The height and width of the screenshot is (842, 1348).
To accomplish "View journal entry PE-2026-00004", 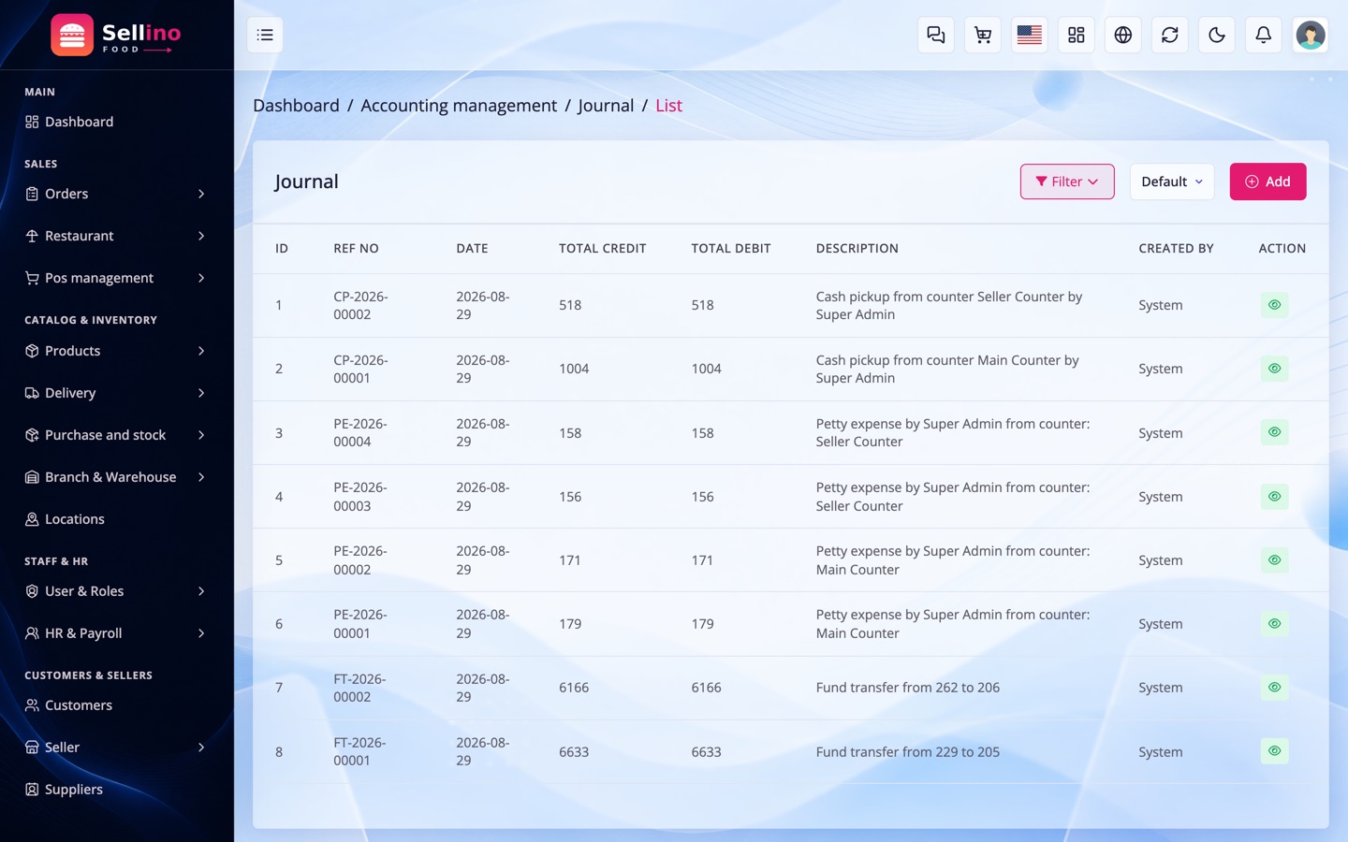I will click(1274, 432).
